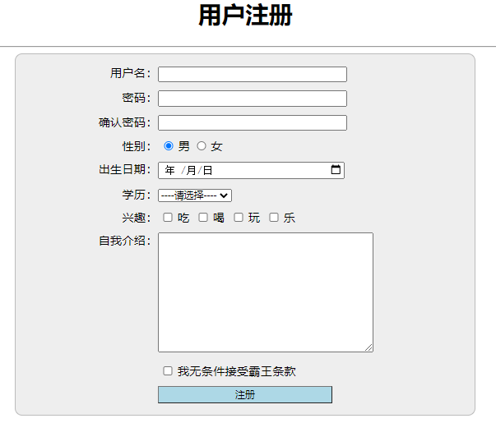Enable the 玩 interest checkbox

pyautogui.click(x=239, y=218)
